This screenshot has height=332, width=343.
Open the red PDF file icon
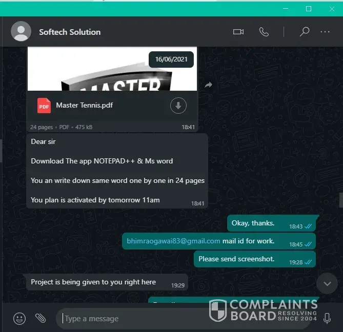click(44, 106)
